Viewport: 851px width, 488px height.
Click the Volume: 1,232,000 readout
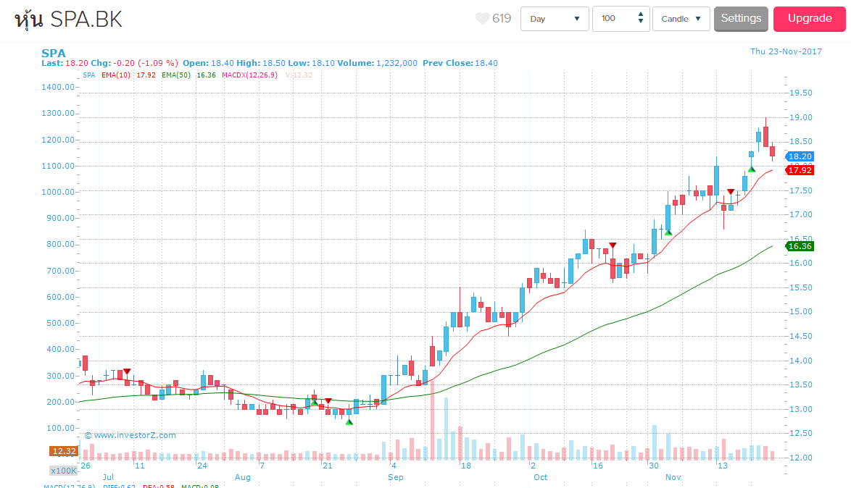(x=377, y=63)
